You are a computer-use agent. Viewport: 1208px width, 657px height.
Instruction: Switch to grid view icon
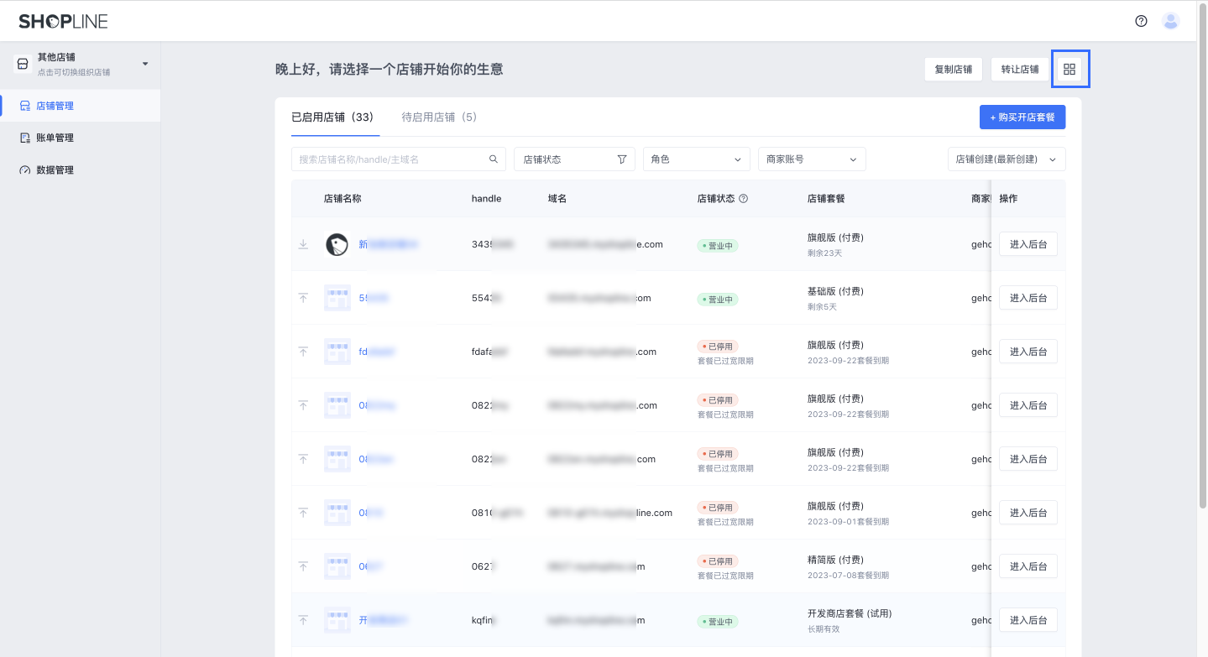(1069, 69)
